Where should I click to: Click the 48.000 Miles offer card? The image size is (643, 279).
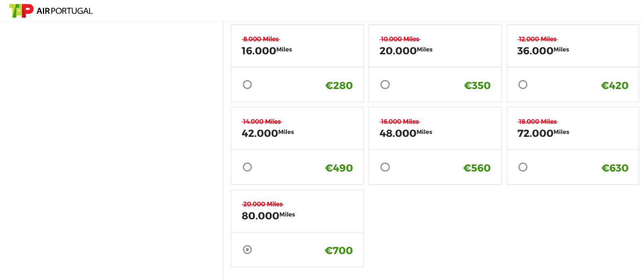pyautogui.click(x=435, y=146)
